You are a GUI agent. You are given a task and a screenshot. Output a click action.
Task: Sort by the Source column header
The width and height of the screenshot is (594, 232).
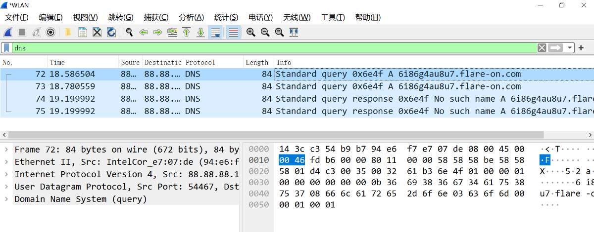tap(131, 63)
